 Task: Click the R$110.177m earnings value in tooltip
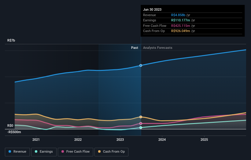click(x=181, y=20)
